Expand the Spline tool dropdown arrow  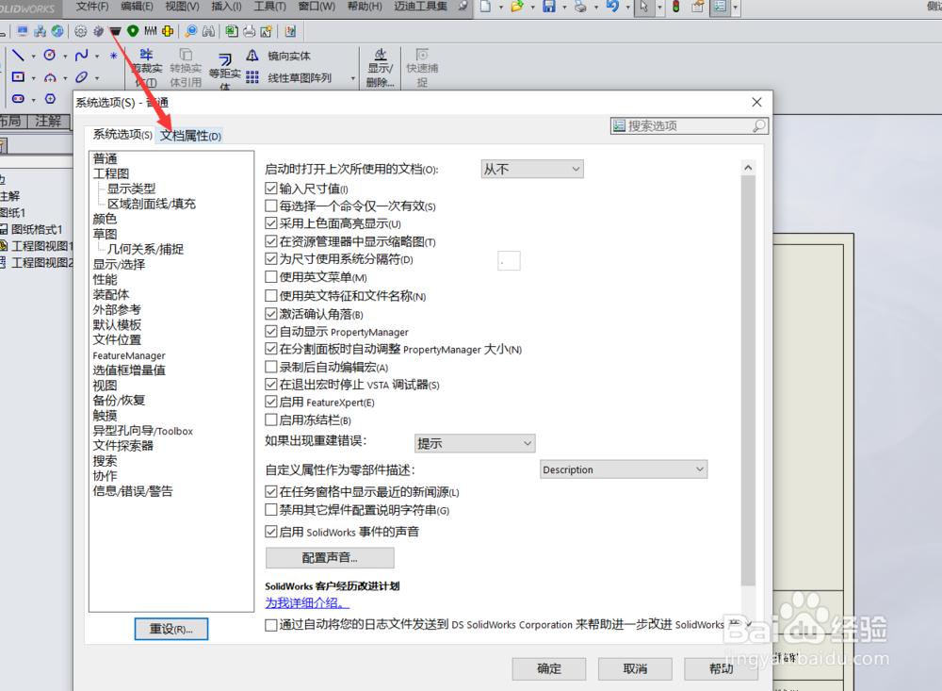click(97, 57)
